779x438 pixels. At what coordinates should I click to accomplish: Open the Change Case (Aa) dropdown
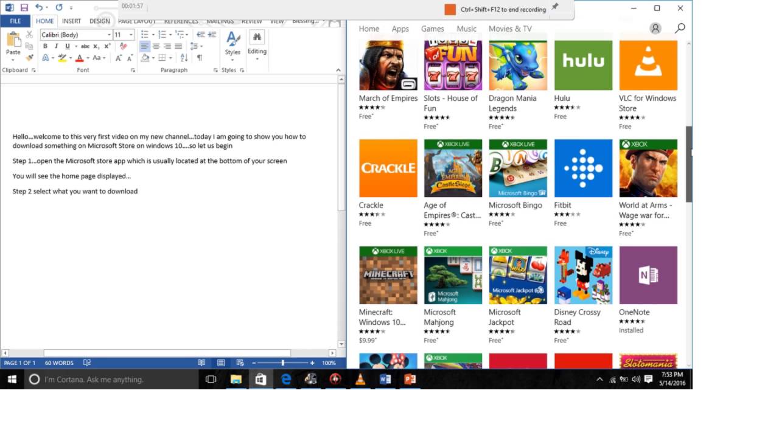tap(99, 58)
